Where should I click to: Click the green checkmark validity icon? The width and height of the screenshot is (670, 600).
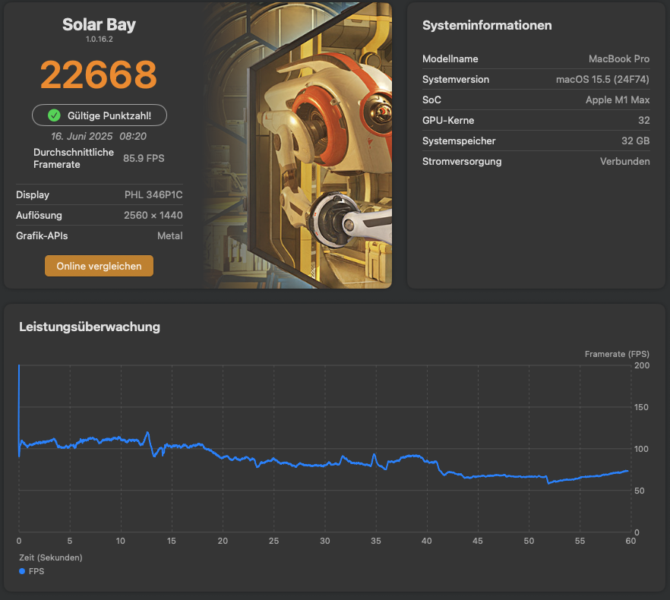click(54, 115)
